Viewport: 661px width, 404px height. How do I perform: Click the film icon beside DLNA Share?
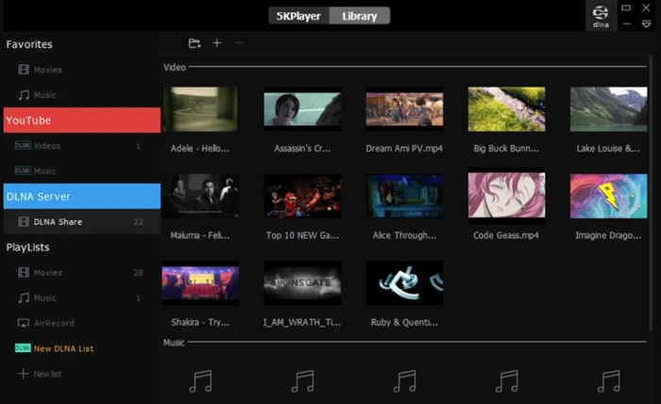24,222
